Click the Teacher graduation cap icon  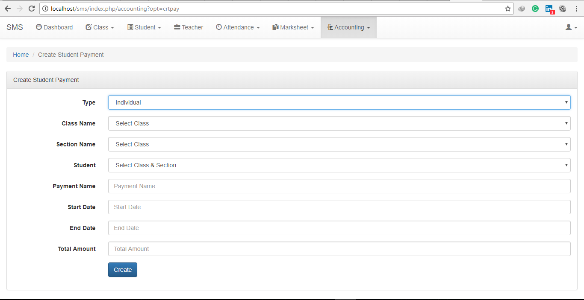coord(176,27)
